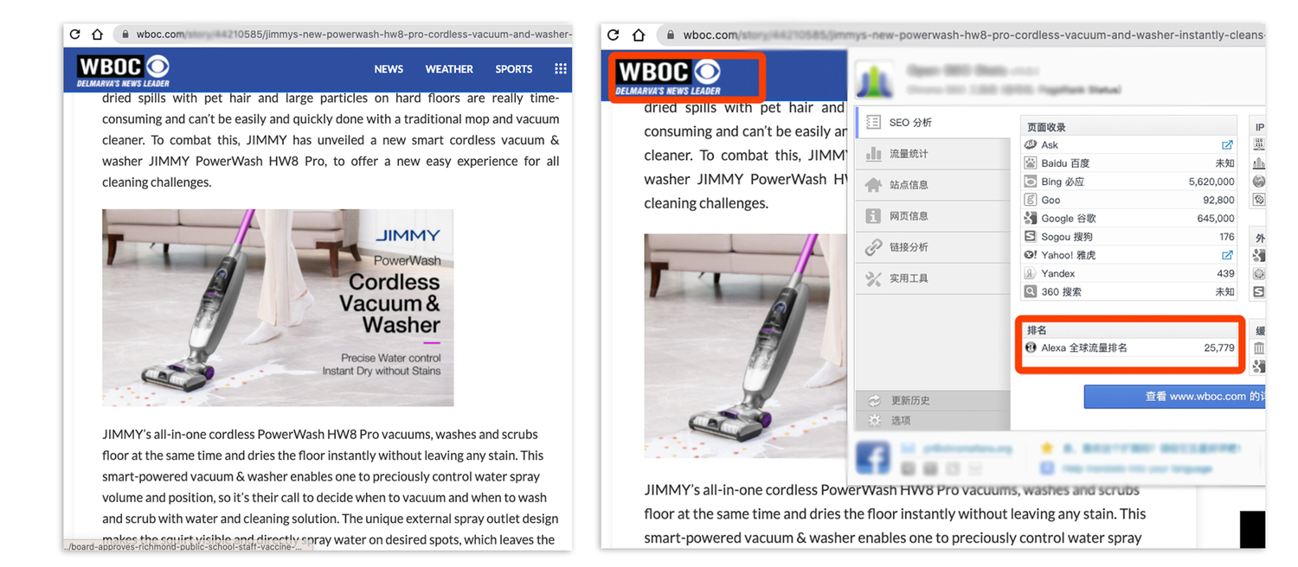This screenshot has width=1298, height=567.
Task: Click the padlock icon in the right browser
Action: [669, 35]
